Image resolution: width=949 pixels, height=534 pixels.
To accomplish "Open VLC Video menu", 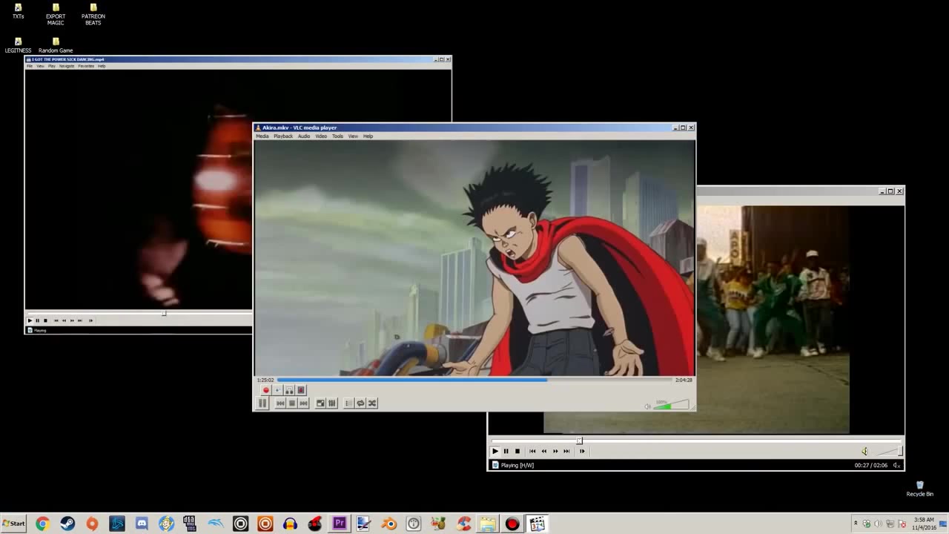I will click(321, 136).
